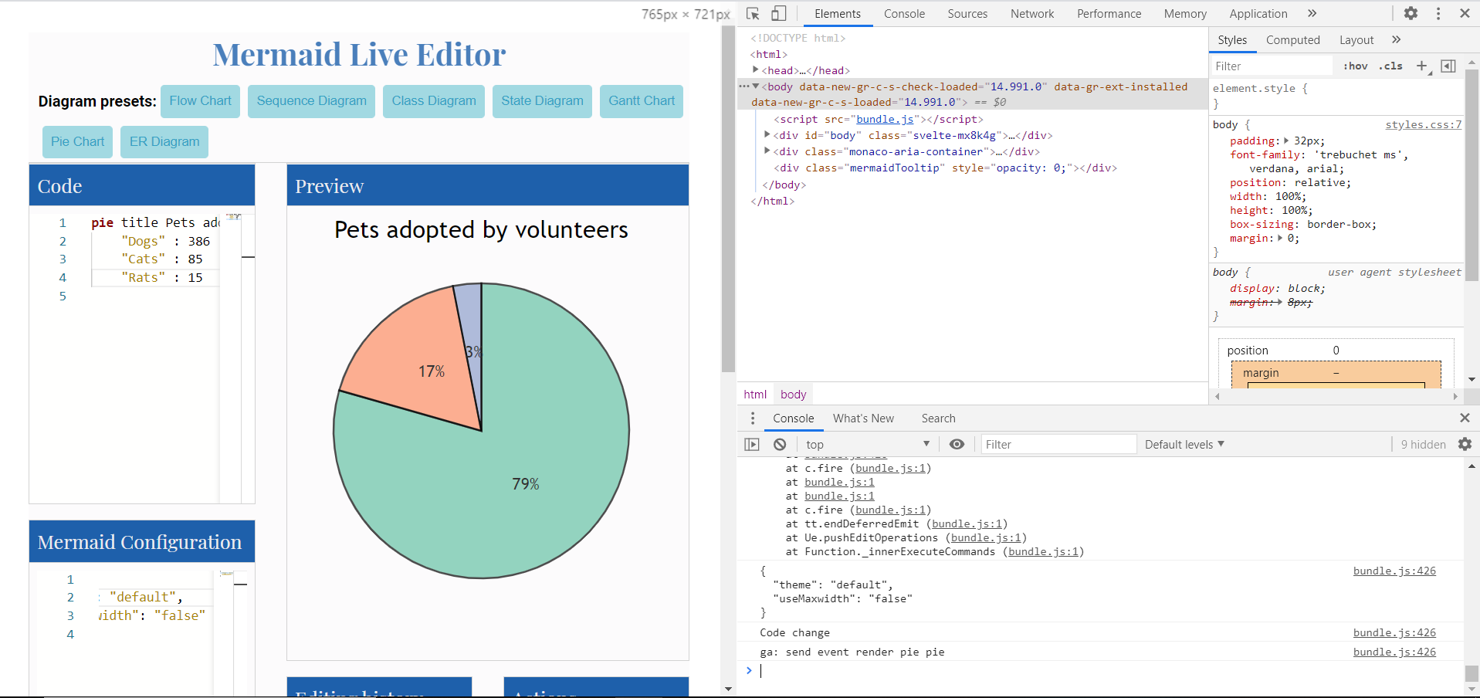Screen dimensions: 1480x698
Task: Select the body breadcrumb item
Action: click(793, 394)
